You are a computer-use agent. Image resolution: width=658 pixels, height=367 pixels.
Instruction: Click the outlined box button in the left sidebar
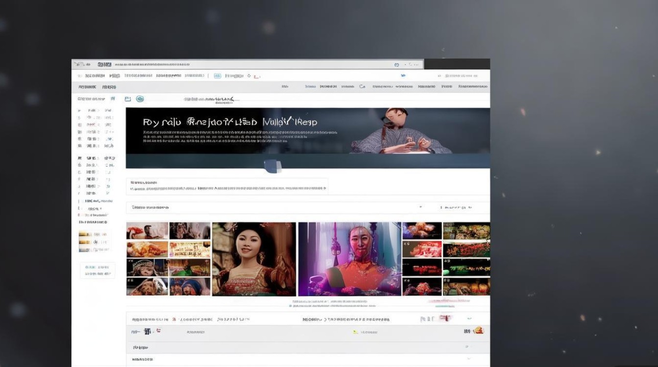click(97, 271)
